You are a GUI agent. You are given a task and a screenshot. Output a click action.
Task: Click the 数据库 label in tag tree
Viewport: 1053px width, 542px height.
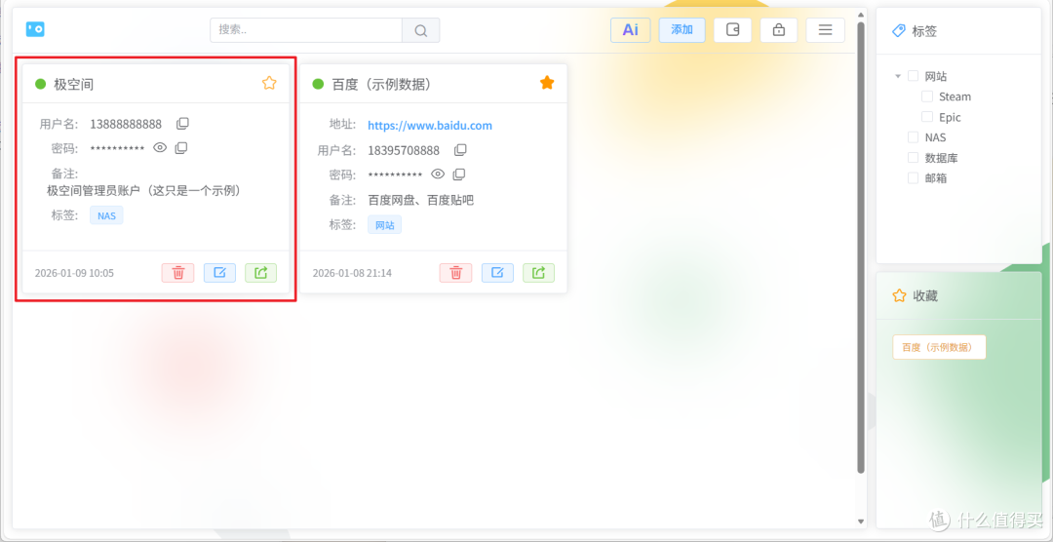coord(942,158)
